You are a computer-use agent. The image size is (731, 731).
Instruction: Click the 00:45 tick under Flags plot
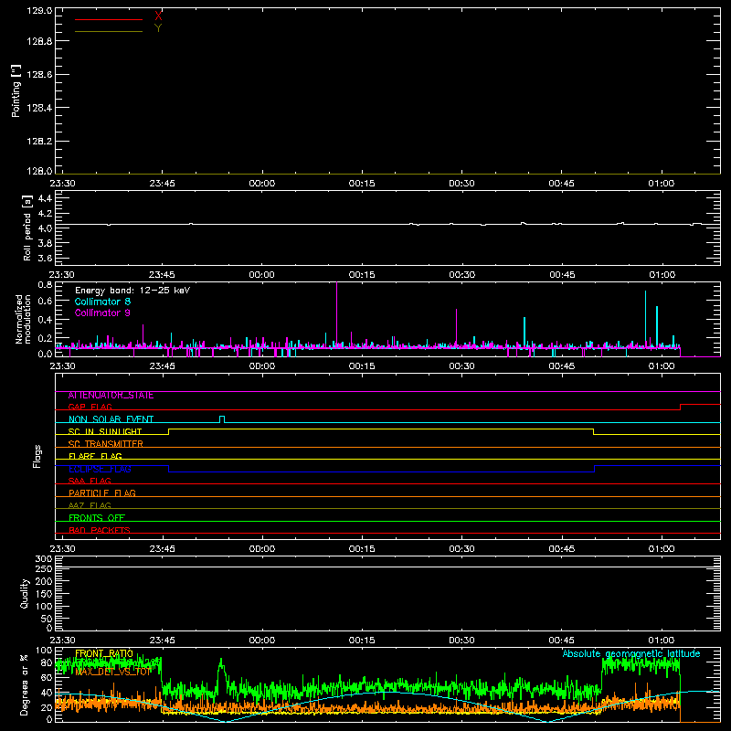click(561, 549)
